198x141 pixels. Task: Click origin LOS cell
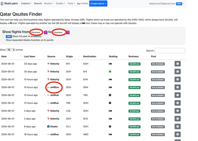[68, 111]
